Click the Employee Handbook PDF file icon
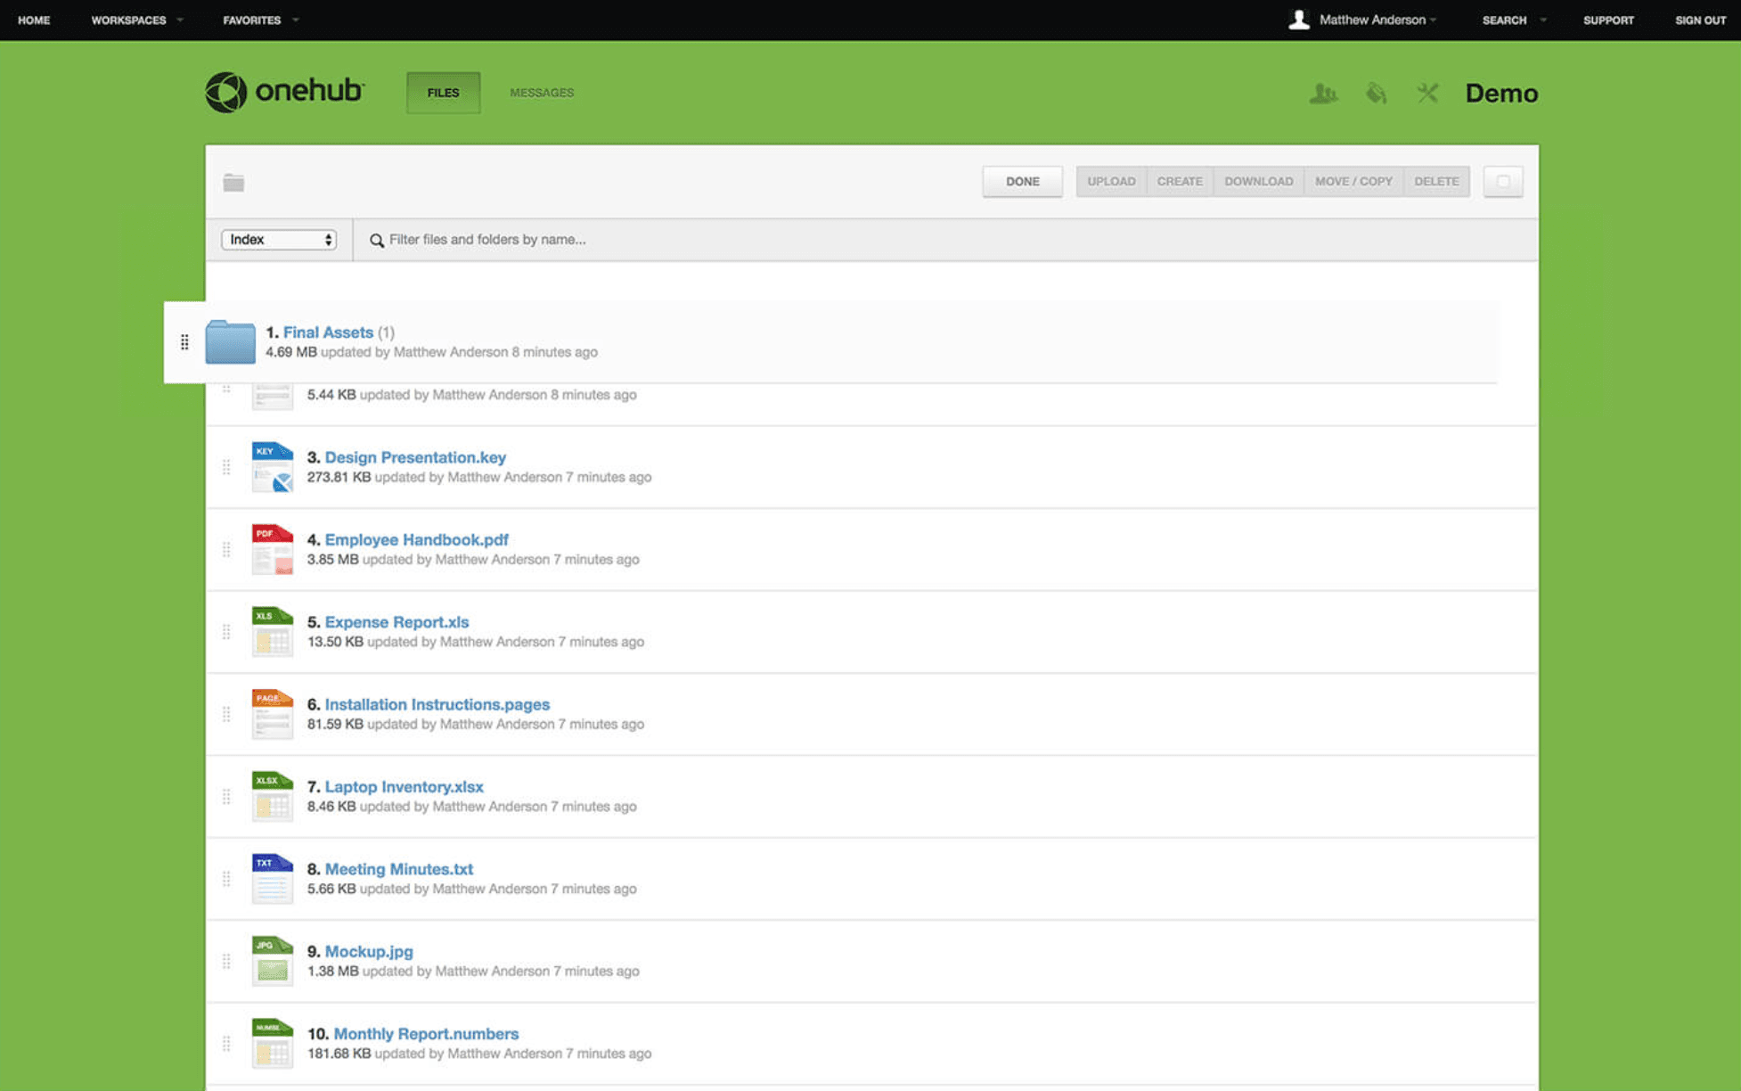This screenshot has height=1091, width=1741. pyautogui.click(x=272, y=549)
